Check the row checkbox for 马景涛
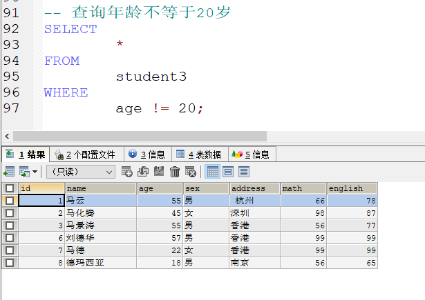Screen dimensions: 425x300 (10, 226)
